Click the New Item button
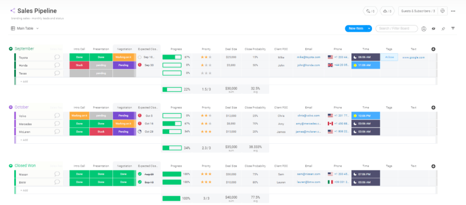Screen dimensions: 466x205 [x=356, y=29]
